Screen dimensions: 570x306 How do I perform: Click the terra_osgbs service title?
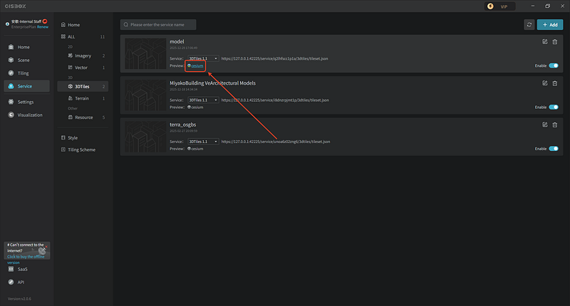pos(183,125)
